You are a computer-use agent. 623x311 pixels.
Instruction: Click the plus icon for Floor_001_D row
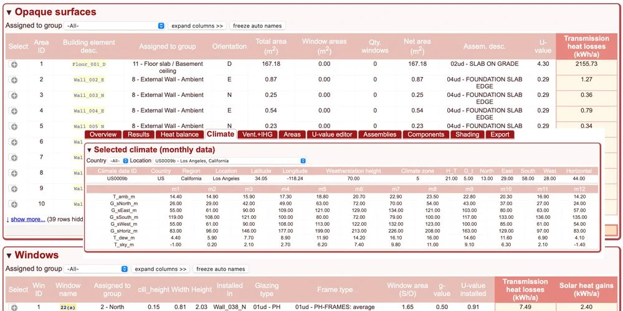pos(14,65)
